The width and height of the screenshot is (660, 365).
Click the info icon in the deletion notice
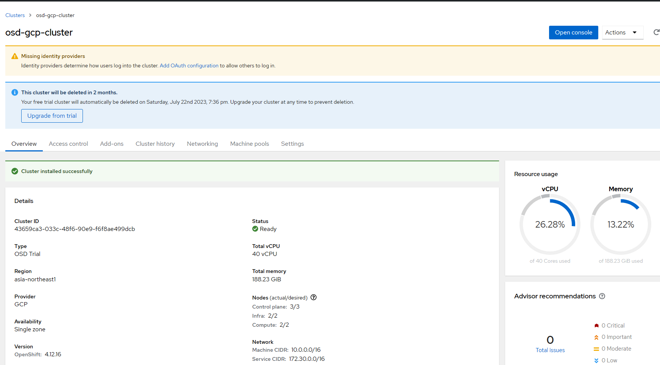point(15,92)
